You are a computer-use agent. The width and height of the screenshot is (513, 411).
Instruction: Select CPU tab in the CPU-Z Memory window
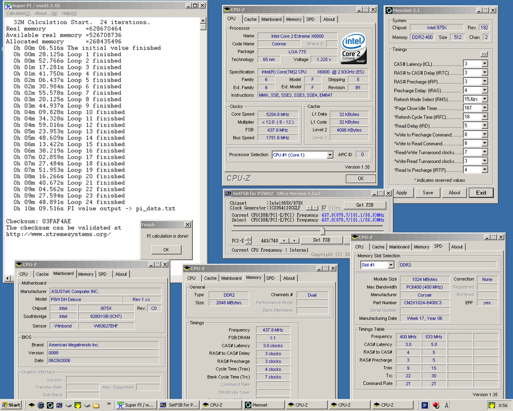point(191,278)
